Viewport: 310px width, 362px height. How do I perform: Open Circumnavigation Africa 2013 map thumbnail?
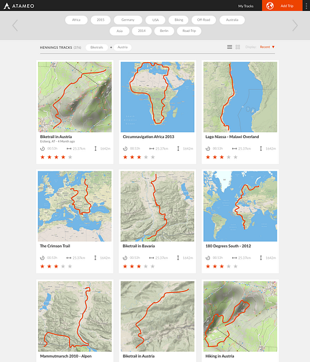pos(157,97)
